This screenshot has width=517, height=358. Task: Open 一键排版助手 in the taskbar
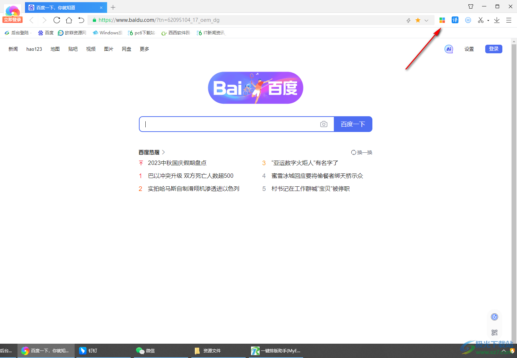tap(276, 351)
